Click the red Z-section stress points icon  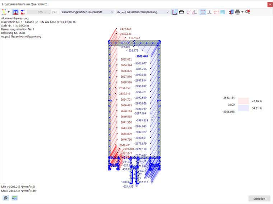pyautogui.click(x=23, y=12)
